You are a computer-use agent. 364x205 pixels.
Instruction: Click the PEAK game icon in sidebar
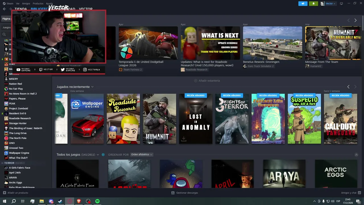point(6,104)
